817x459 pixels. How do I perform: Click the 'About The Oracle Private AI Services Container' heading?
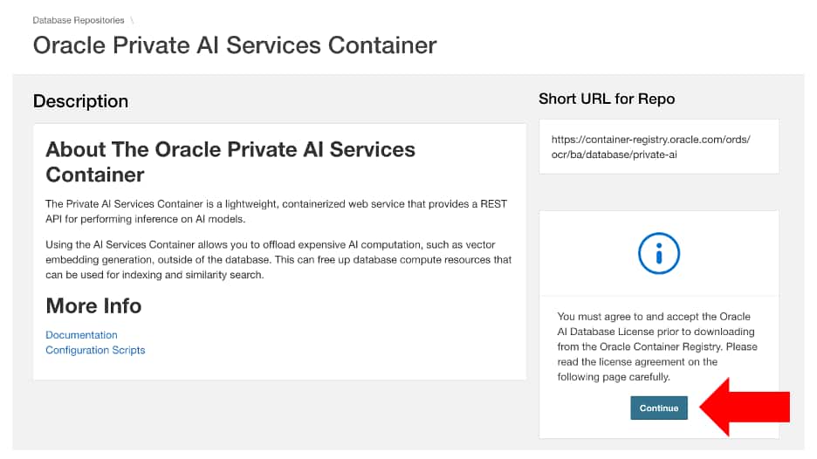coord(230,161)
